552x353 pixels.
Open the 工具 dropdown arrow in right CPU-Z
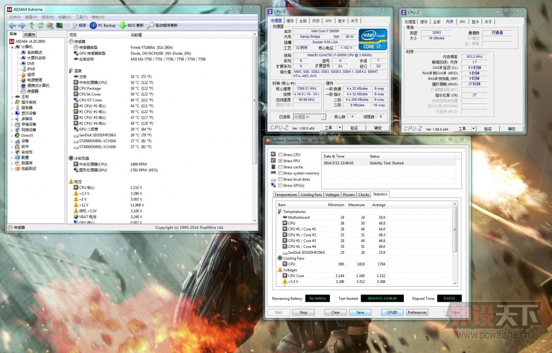click(473, 129)
